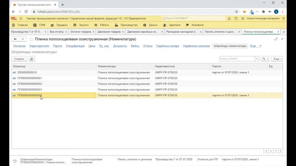The image size is (296, 166).
Task: Click the browser back arrow
Action: (13, 12)
